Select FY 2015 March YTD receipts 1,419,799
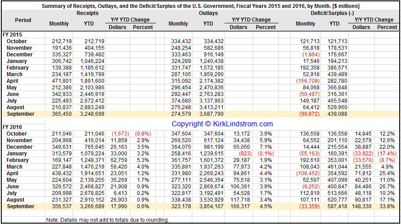The height and width of the screenshot is (224, 401). pos(92,74)
